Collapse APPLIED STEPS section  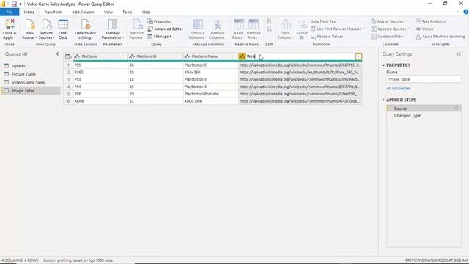[x=383, y=100]
